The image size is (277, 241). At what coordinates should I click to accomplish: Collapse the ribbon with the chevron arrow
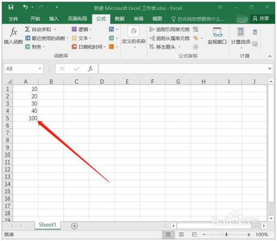[270, 56]
